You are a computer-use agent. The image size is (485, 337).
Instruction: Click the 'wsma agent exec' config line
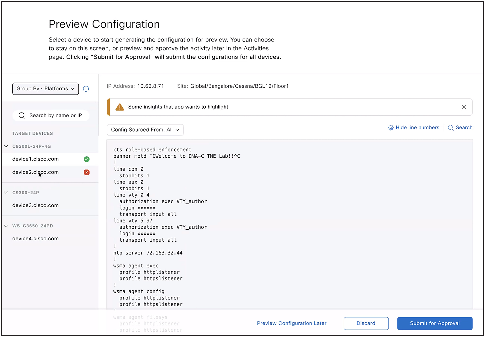click(136, 266)
